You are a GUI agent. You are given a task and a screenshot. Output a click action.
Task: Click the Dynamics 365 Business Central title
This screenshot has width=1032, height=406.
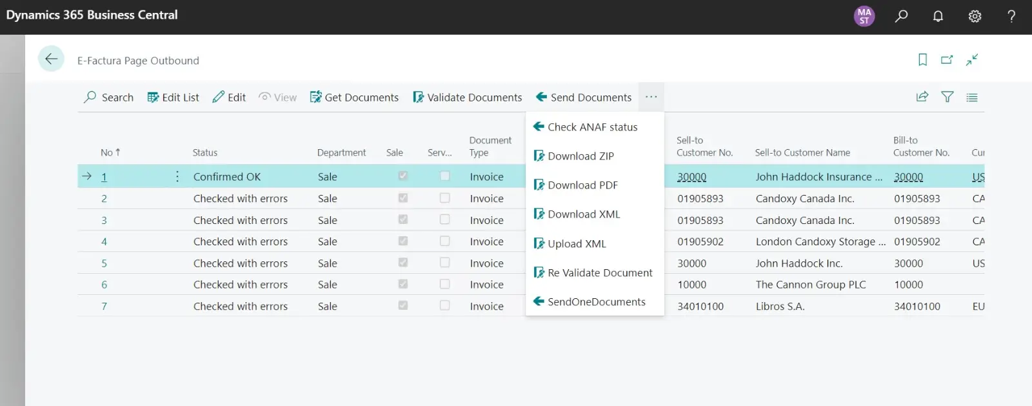[92, 15]
